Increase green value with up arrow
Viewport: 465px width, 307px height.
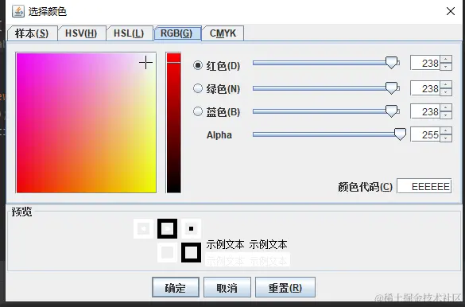446,84
